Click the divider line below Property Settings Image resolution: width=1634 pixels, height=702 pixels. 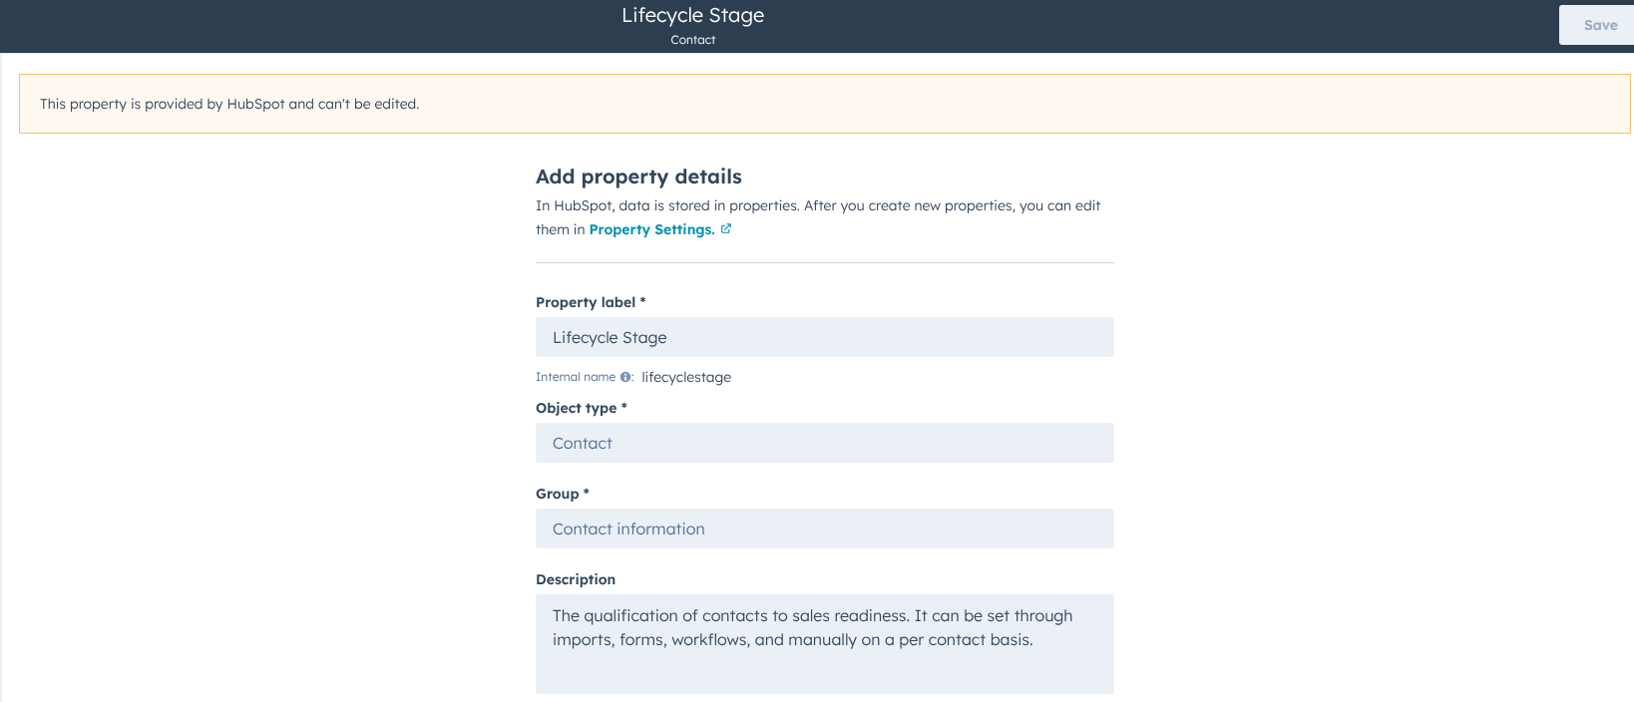tap(824, 263)
